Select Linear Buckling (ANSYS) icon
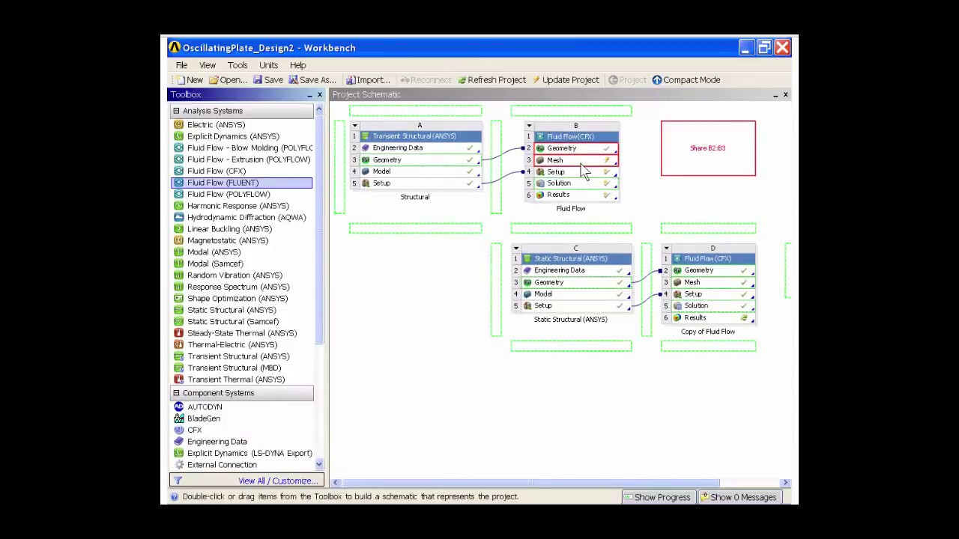 coord(178,229)
